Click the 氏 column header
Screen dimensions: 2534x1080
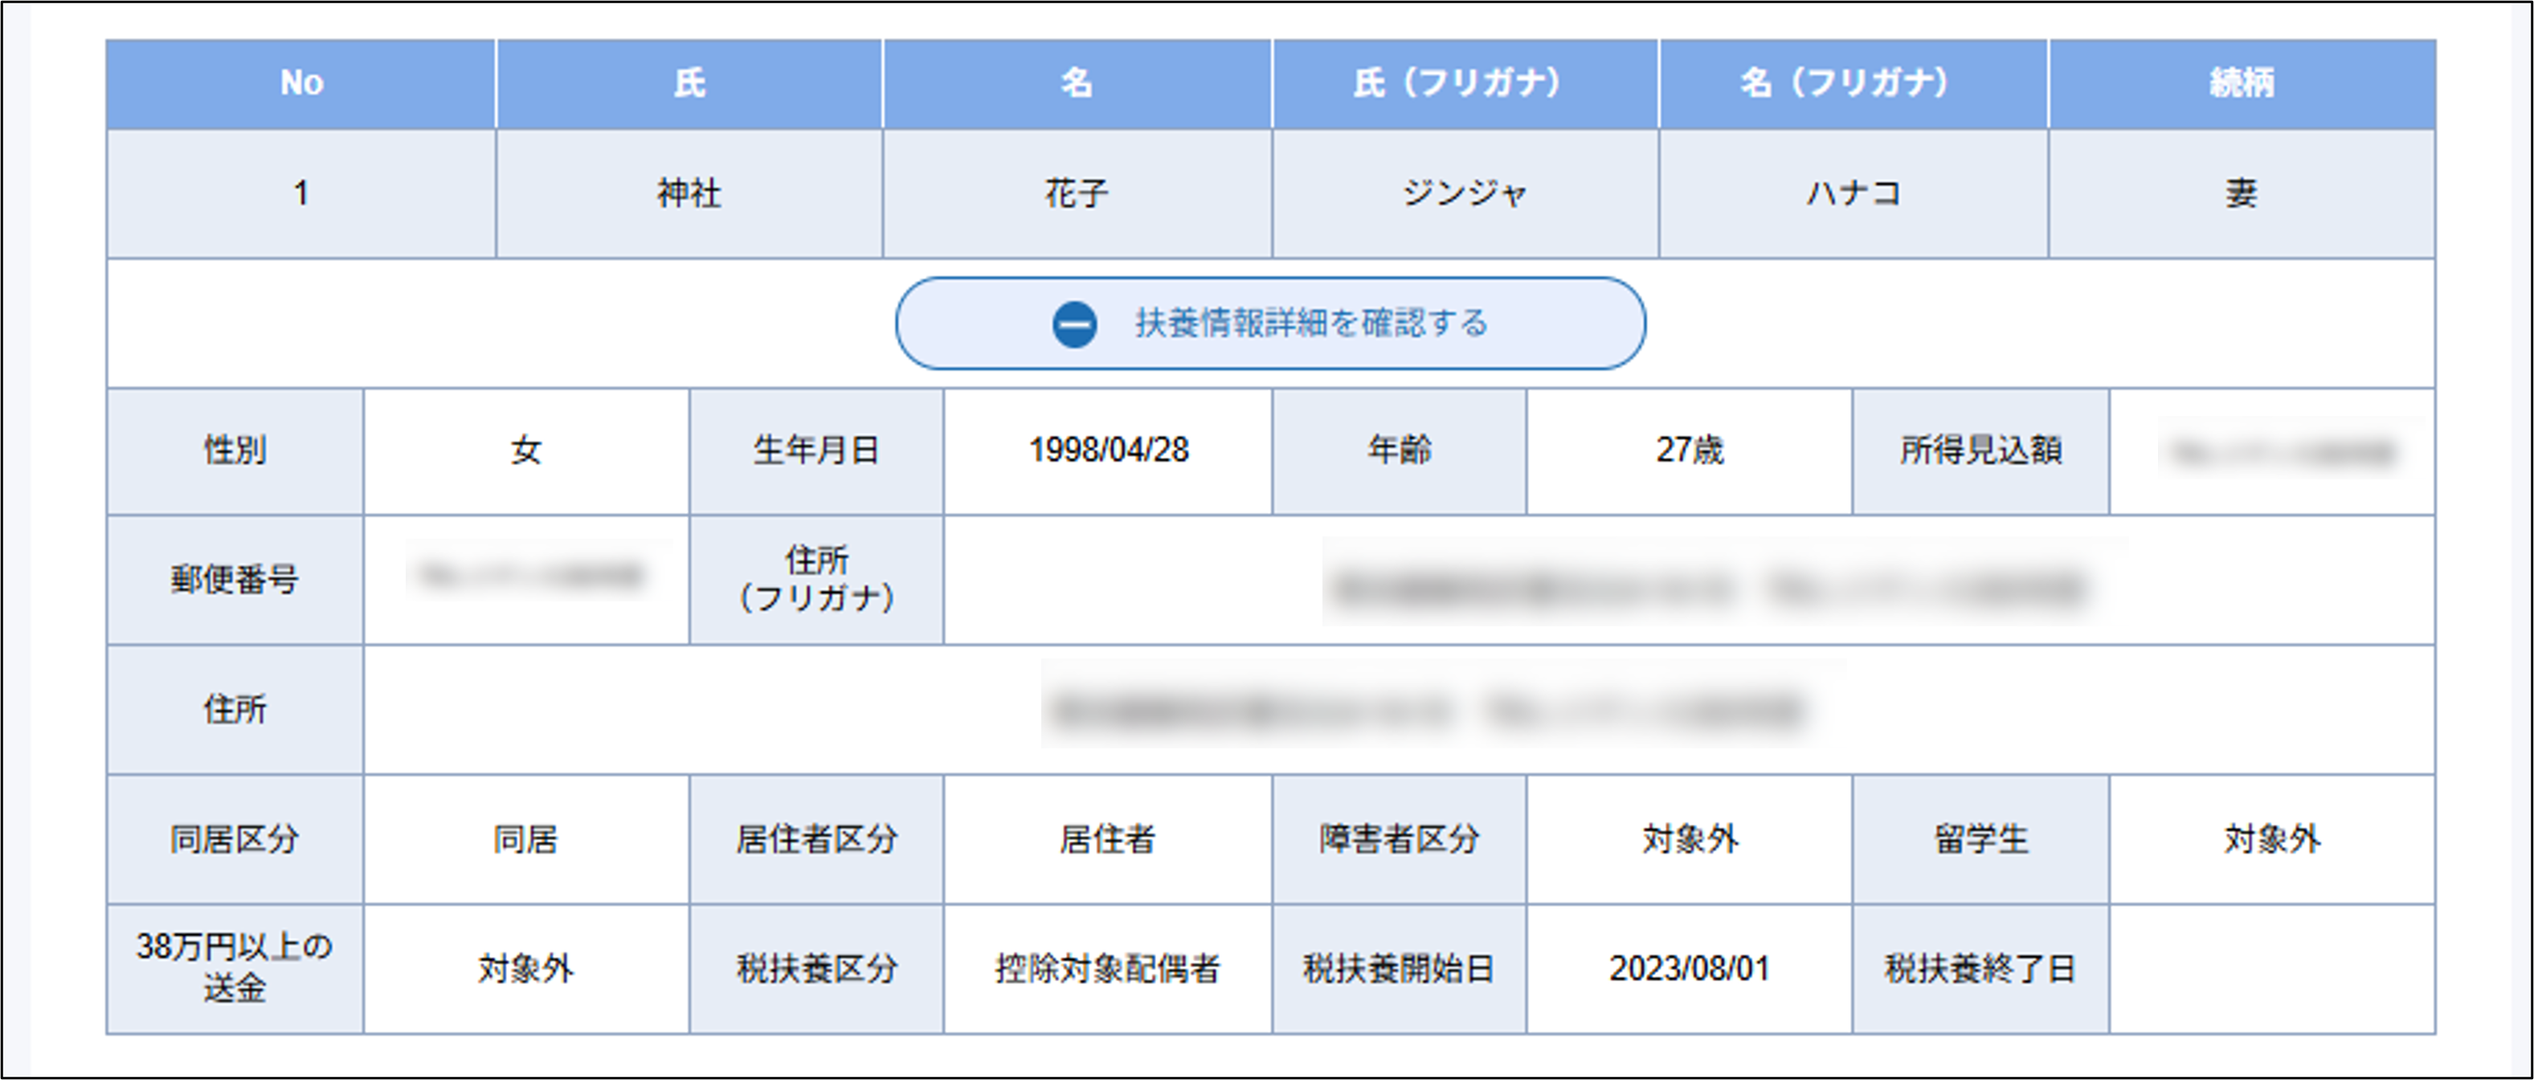[689, 84]
